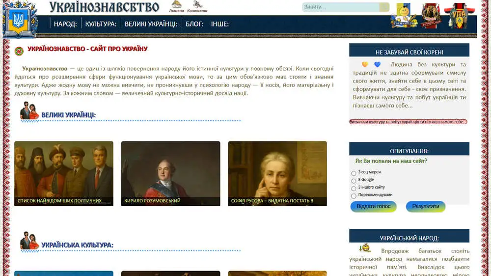Image resolution: width=491 pixels, height=276 pixels.
Task: Open the Головна home icon
Action: pyautogui.click(x=177, y=6)
